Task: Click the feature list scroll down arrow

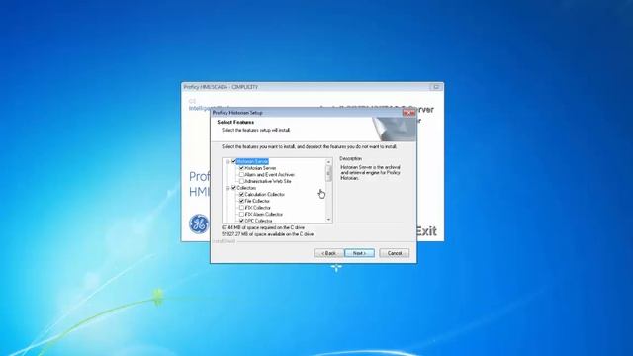Action: tap(328, 220)
